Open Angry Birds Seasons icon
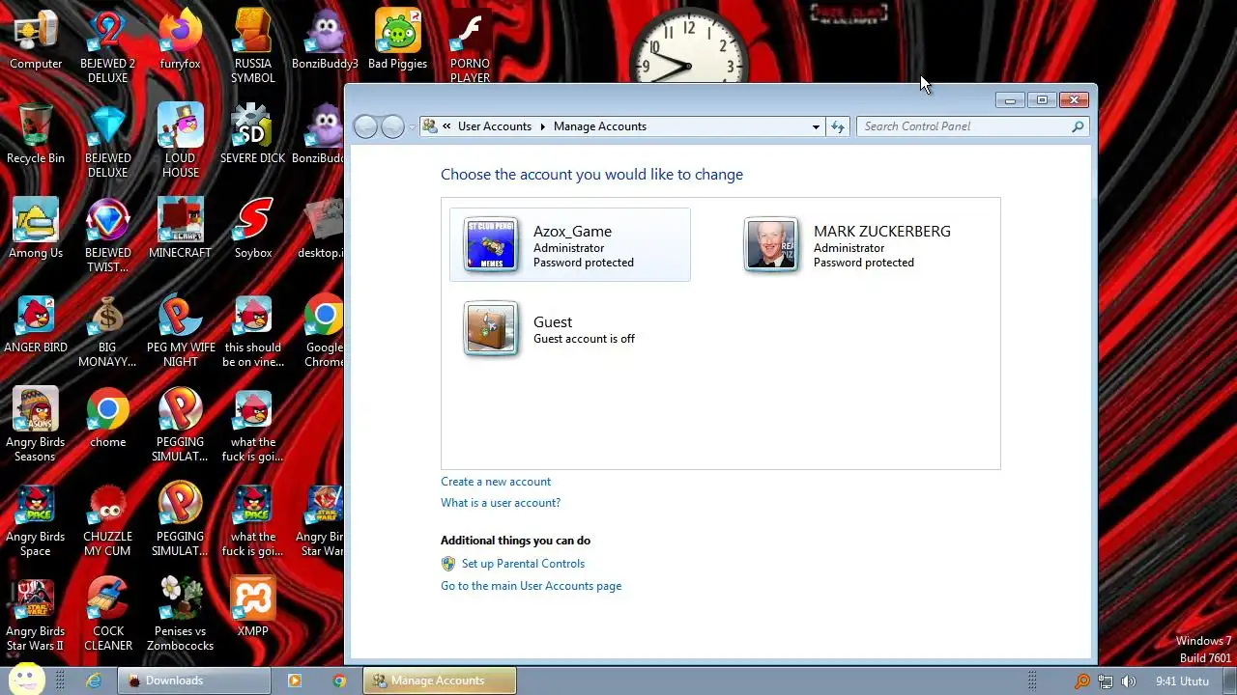The image size is (1237, 695). (36, 425)
